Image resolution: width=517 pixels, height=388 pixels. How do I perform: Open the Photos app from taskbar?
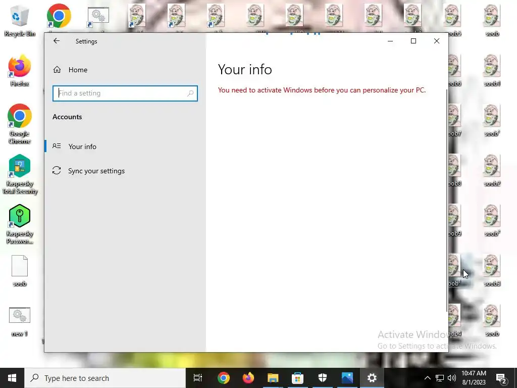pyautogui.click(x=347, y=378)
